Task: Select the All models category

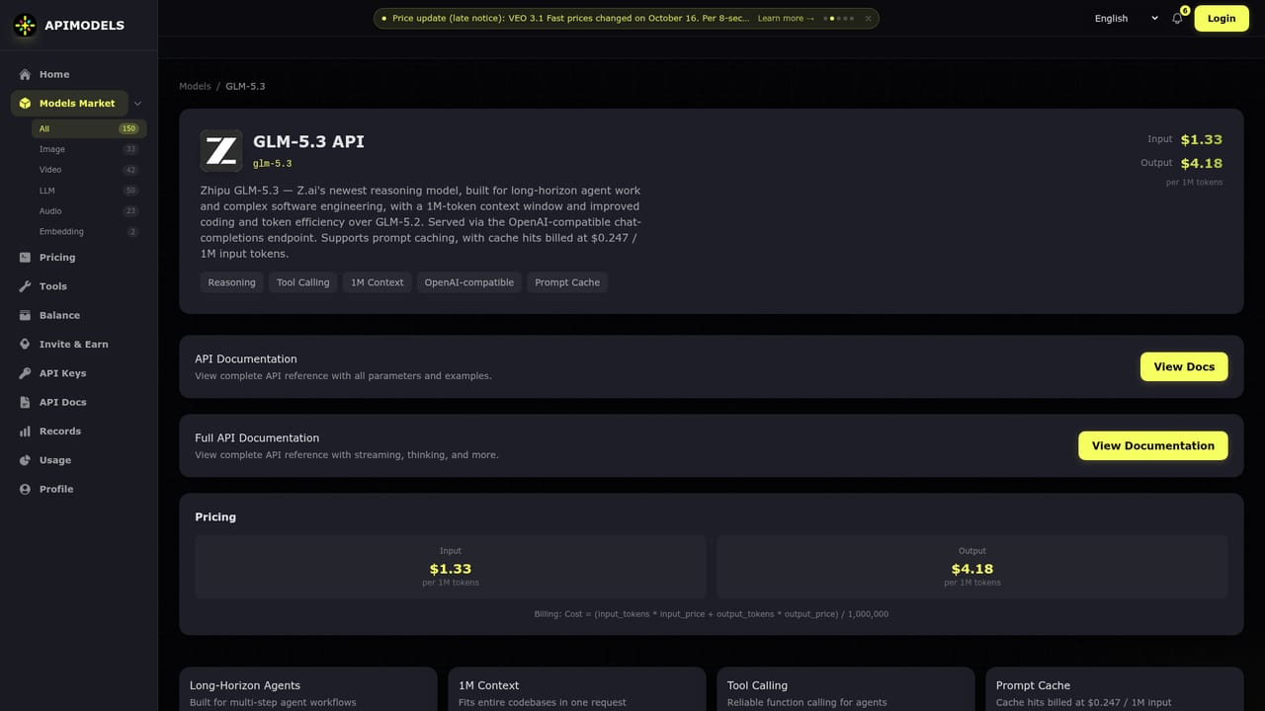Action: click(x=89, y=128)
